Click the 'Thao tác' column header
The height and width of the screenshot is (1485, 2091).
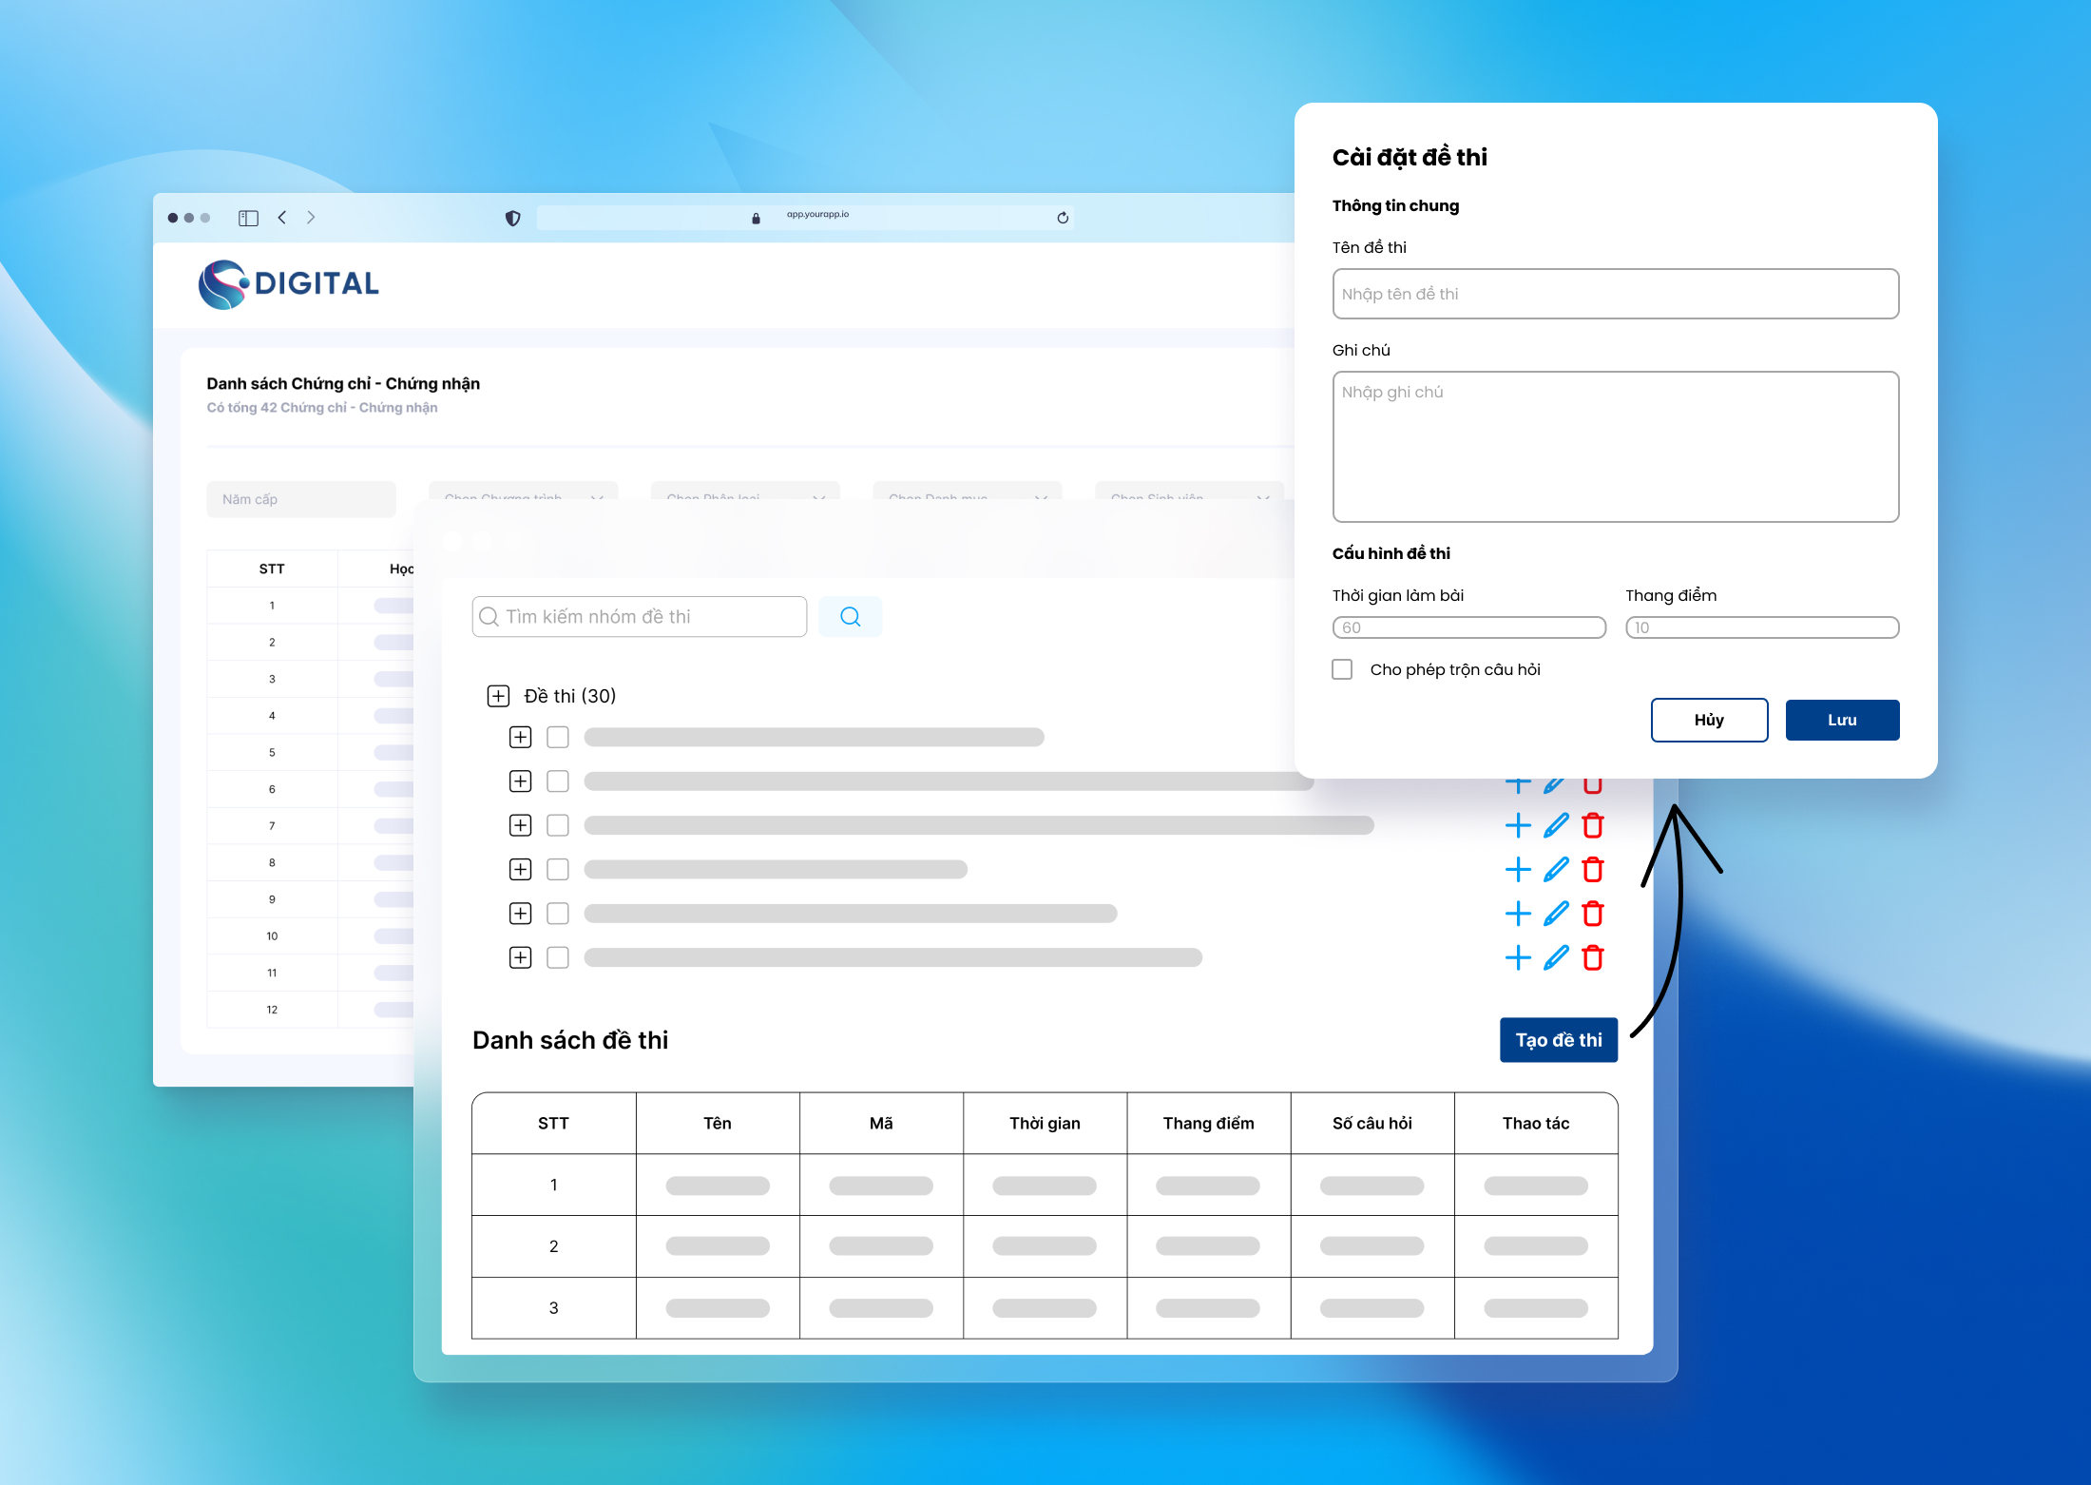[1536, 1123]
